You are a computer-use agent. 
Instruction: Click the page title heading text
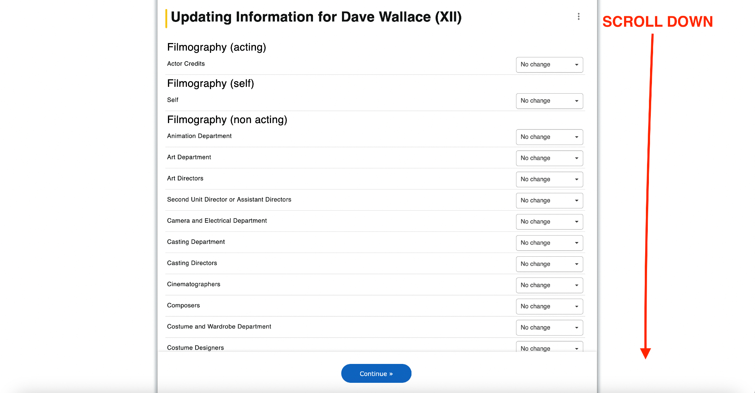click(x=316, y=17)
